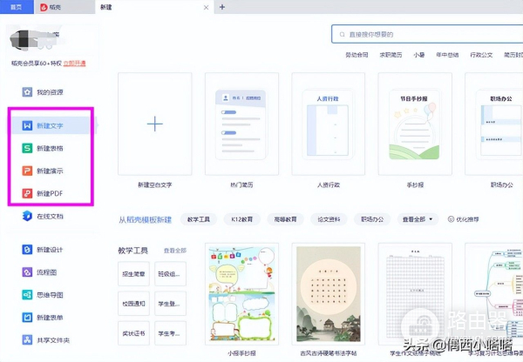
Task: Select the red 新建PDF icon
Action: click(27, 193)
